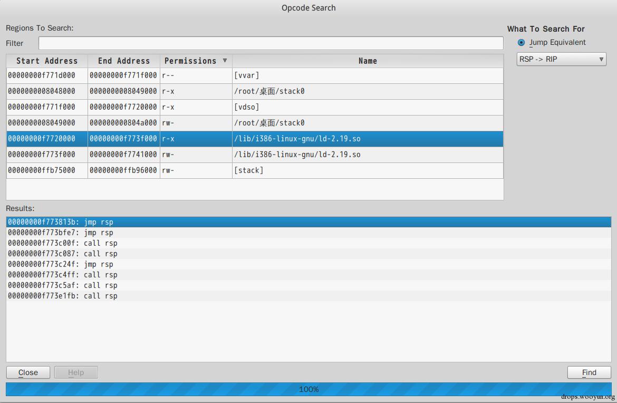Select result 00000000f773c24f jmp rsp
Viewport: 617px width, 403px height.
[308, 264]
